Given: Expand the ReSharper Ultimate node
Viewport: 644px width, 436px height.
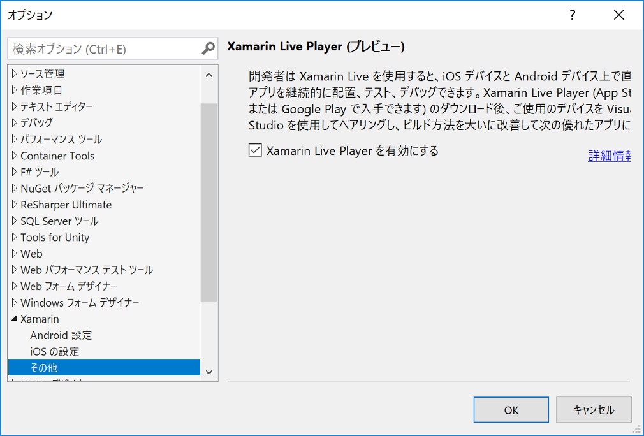Looking at the screenshot, I should coord(15,204).
